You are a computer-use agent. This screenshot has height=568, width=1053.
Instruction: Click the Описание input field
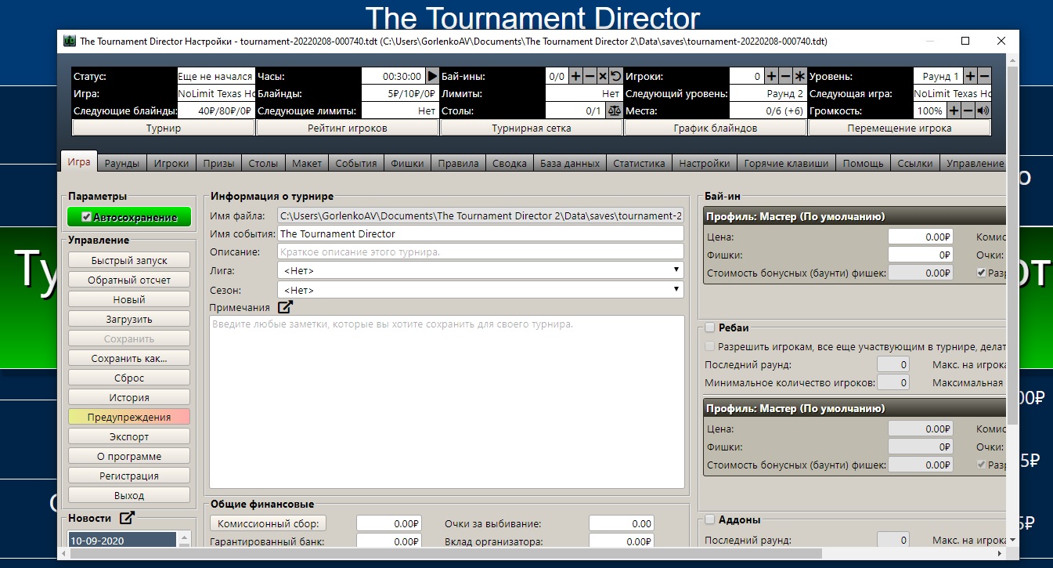(x=480, y=252)
